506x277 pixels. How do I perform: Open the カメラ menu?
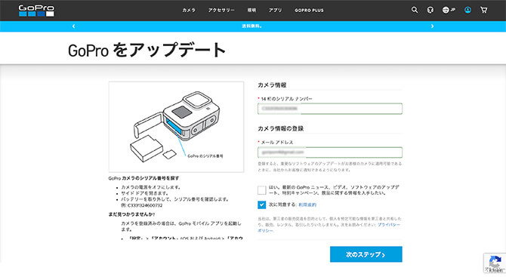coord(189,11)
